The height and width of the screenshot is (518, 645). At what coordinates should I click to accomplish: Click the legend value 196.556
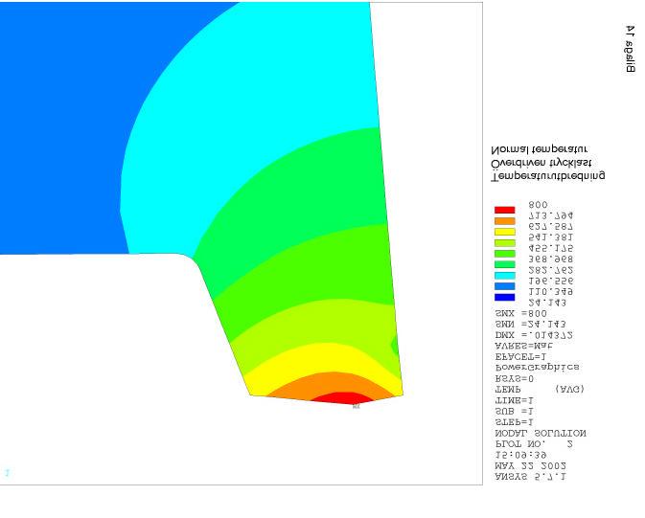point(551,281)
